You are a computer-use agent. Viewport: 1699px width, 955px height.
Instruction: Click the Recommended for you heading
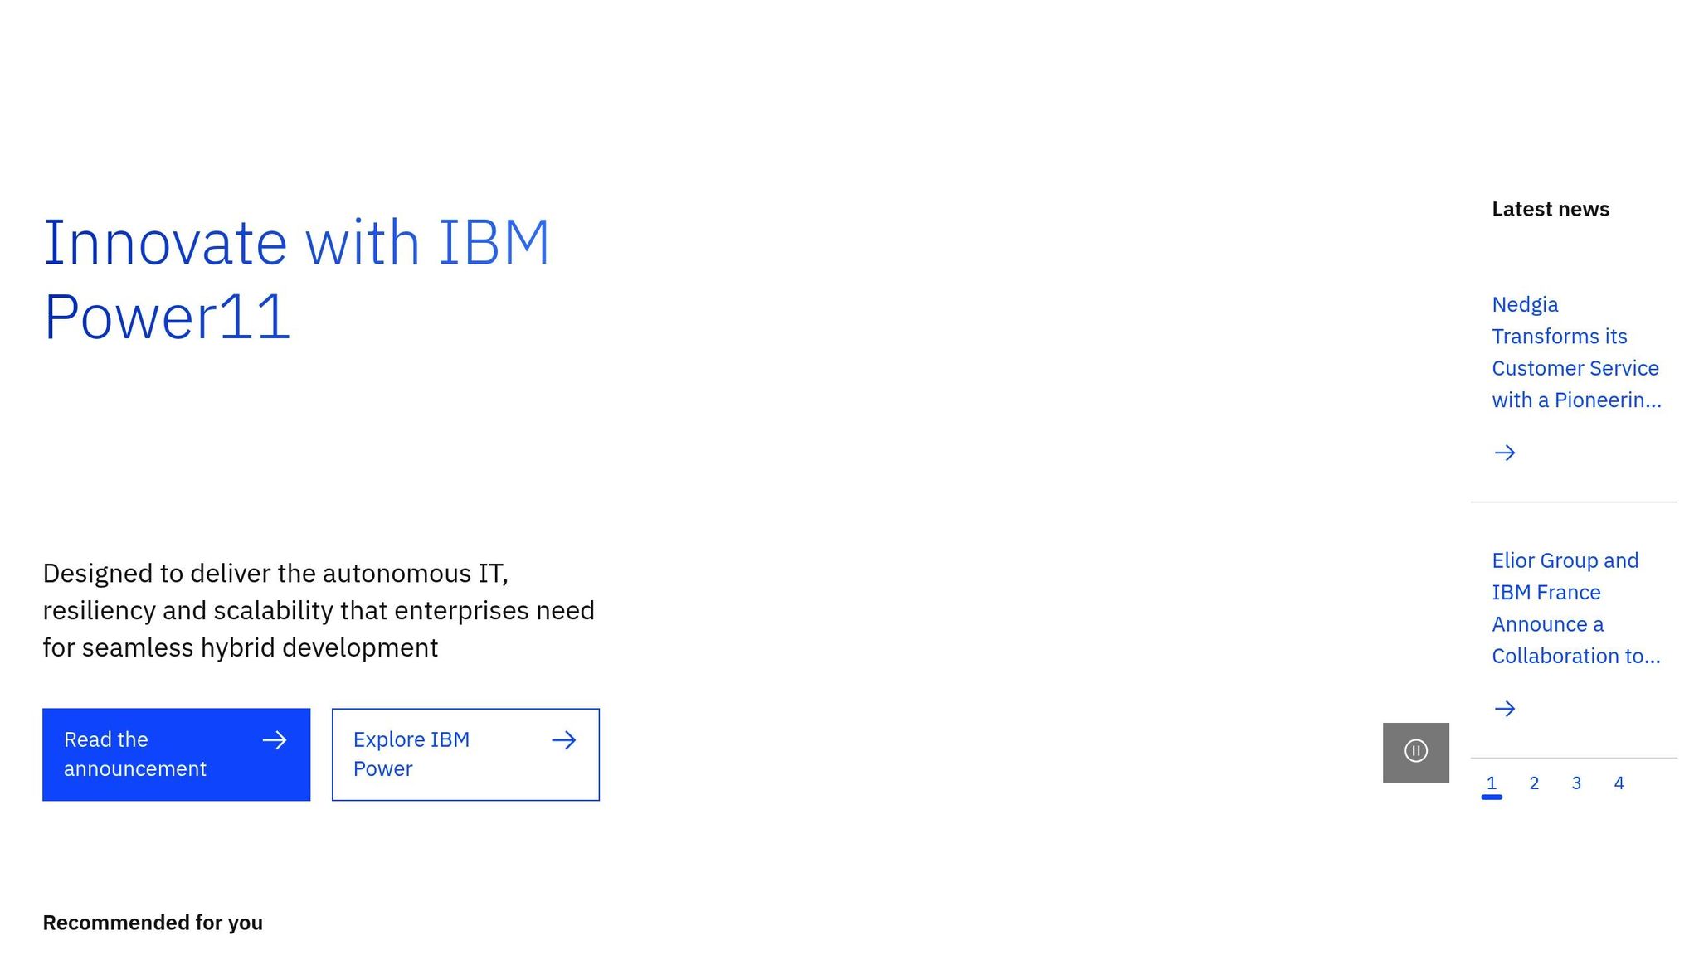153,923
